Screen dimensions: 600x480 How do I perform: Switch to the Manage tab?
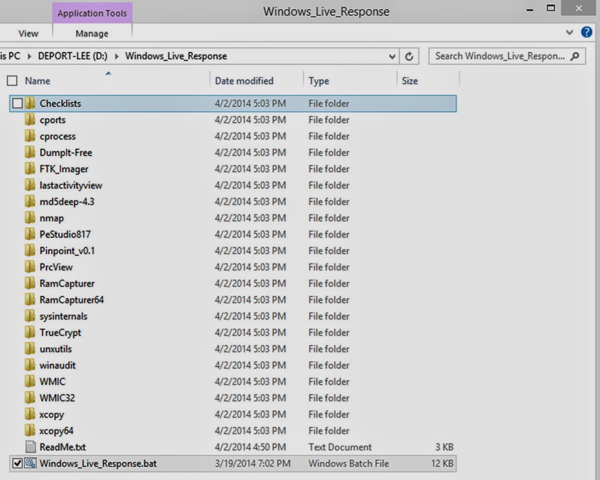(91, 33)
